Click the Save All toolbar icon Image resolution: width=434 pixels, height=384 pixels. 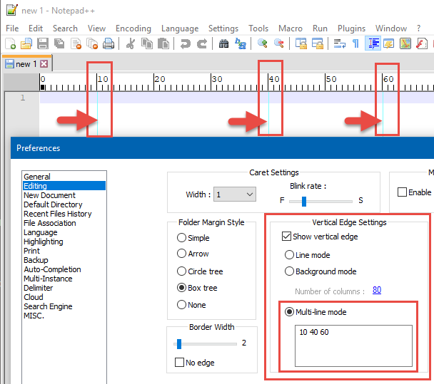click(59, 43)
